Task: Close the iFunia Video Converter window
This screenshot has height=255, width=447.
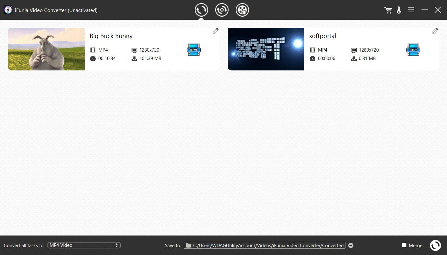Action: coord(438,10)
